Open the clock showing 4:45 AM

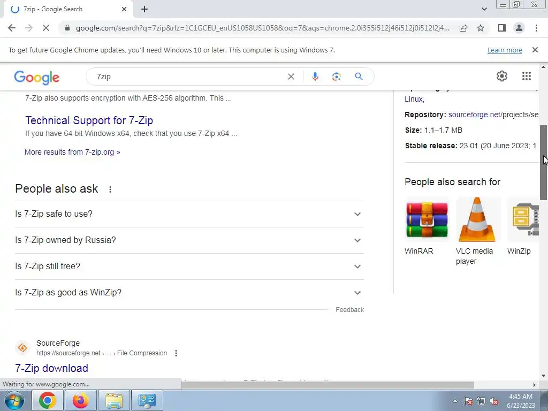coord(521,401)
